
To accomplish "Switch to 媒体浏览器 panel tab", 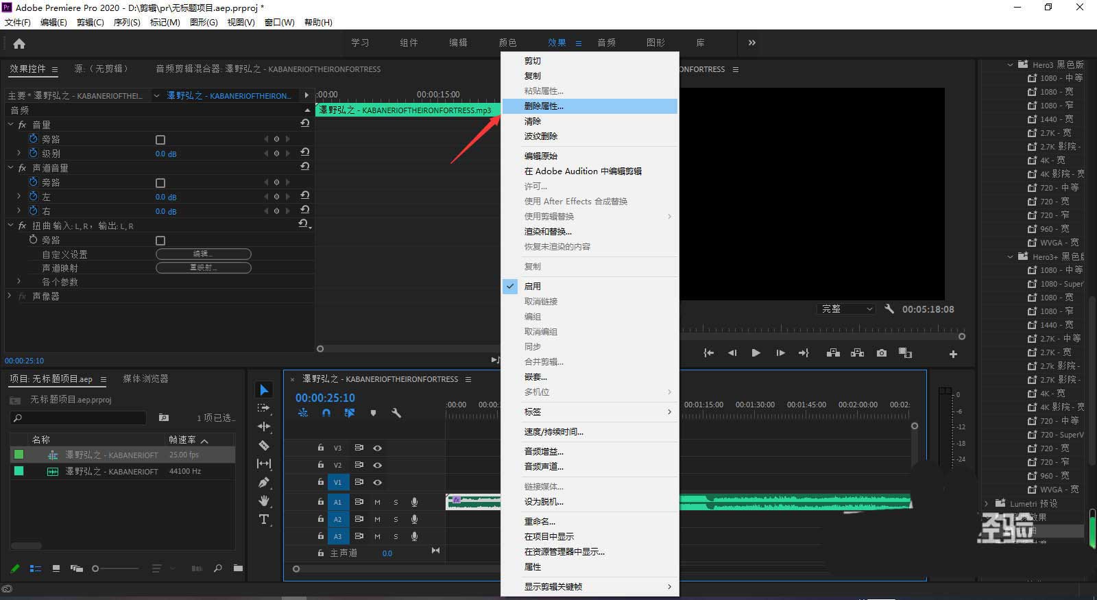I will tap(145, 379).
